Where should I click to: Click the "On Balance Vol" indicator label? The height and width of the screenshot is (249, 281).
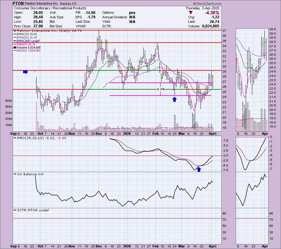click(x=30, y=174)
